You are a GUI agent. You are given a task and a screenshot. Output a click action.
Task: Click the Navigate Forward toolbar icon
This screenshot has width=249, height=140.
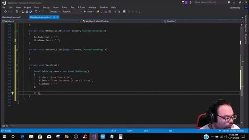click(x=11, y=12)
